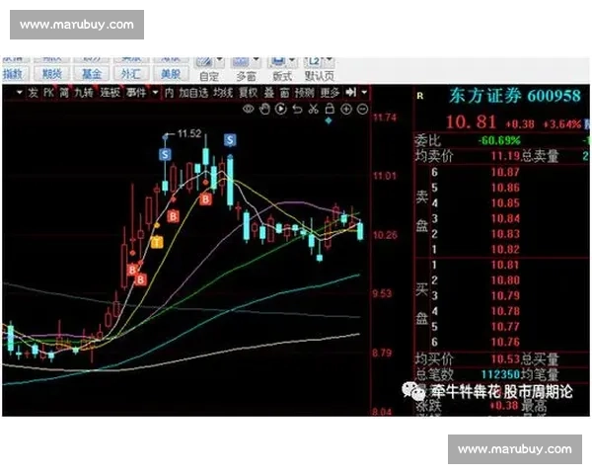Click the 均卖价 value 11.19

[x=505, y=156]
